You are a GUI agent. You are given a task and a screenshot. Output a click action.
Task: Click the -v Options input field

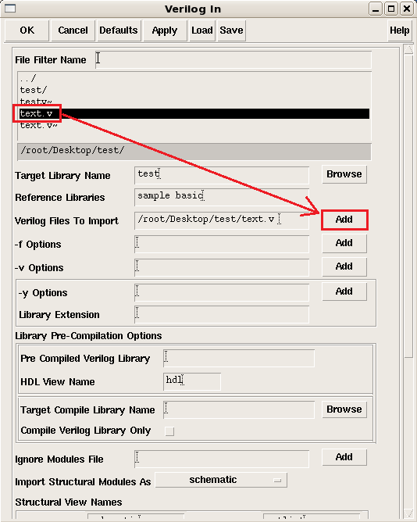222,267
